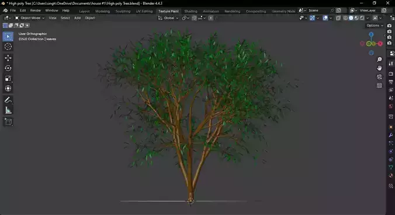Set selection mode to Subtract
The width and height of the screenshot is (395, 215).
(x=16, y=26)
